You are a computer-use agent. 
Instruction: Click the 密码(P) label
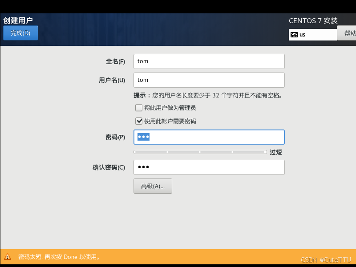pos(115,137)
